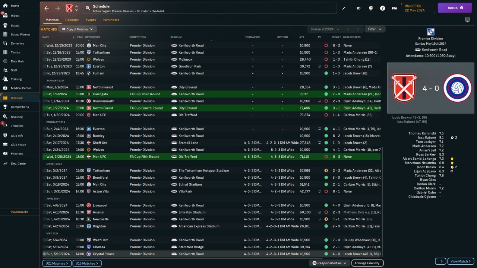Select row circle for Burnley 2/10/2024 match

pos(44,136)
